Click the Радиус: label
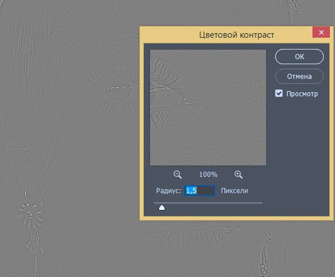 click(x=169, y=191)
